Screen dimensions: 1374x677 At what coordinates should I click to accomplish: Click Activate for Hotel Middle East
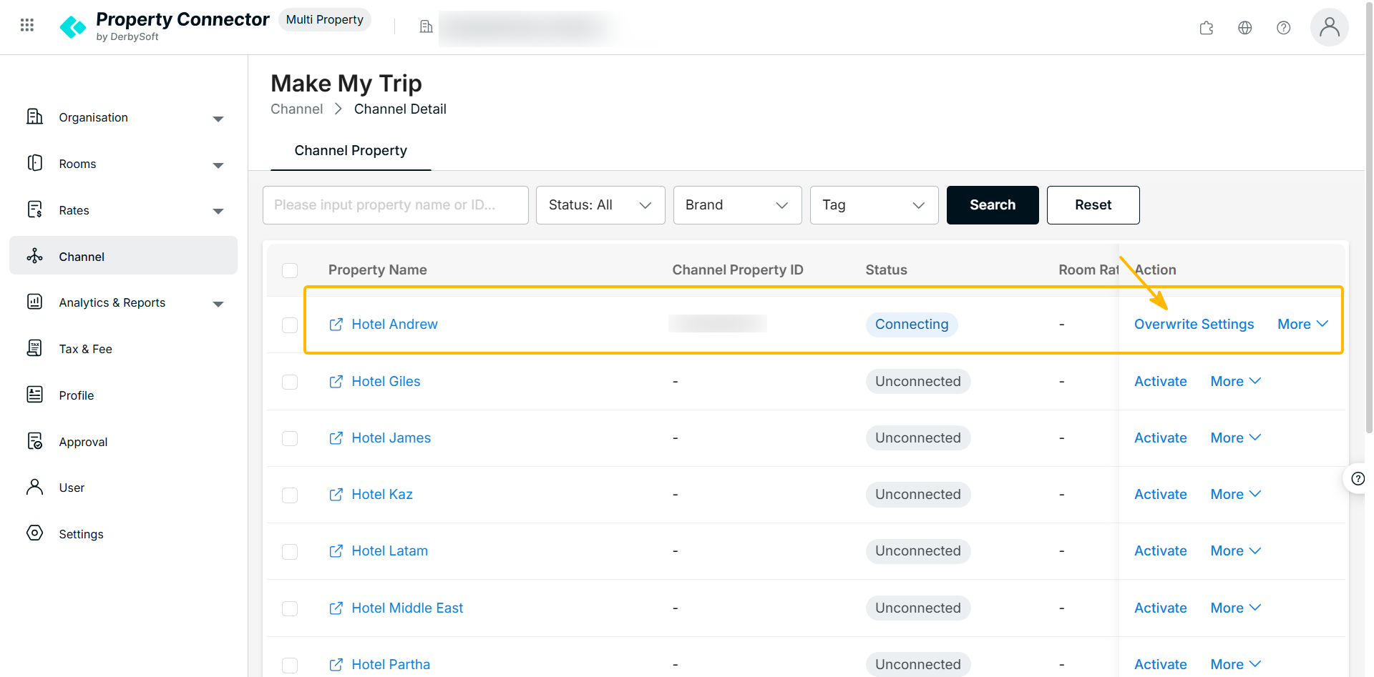point(1161,608)
